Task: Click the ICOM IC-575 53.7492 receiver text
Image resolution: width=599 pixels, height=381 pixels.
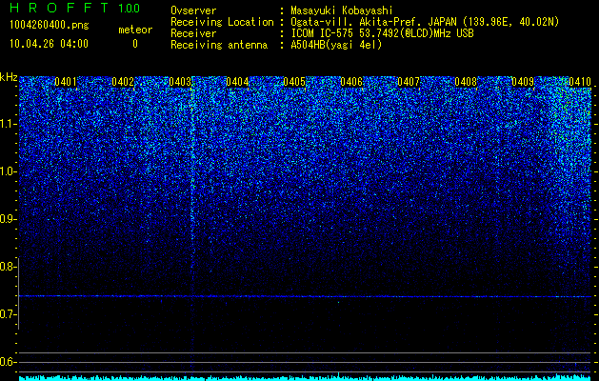Action: pyautogui.click(x=382, y=33)
